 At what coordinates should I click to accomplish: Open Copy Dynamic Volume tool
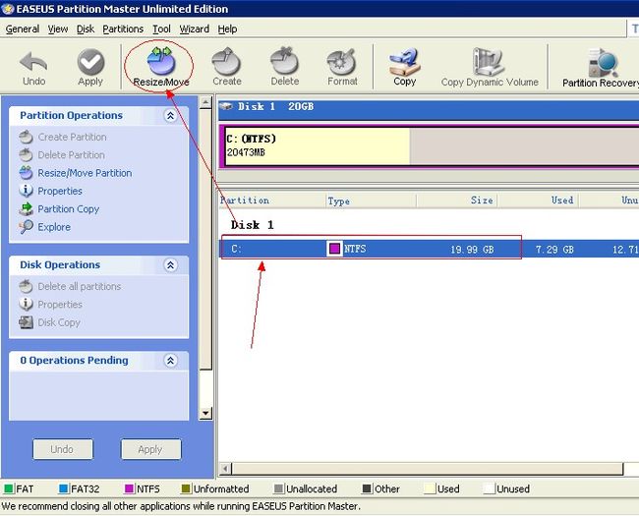(490, 68)
